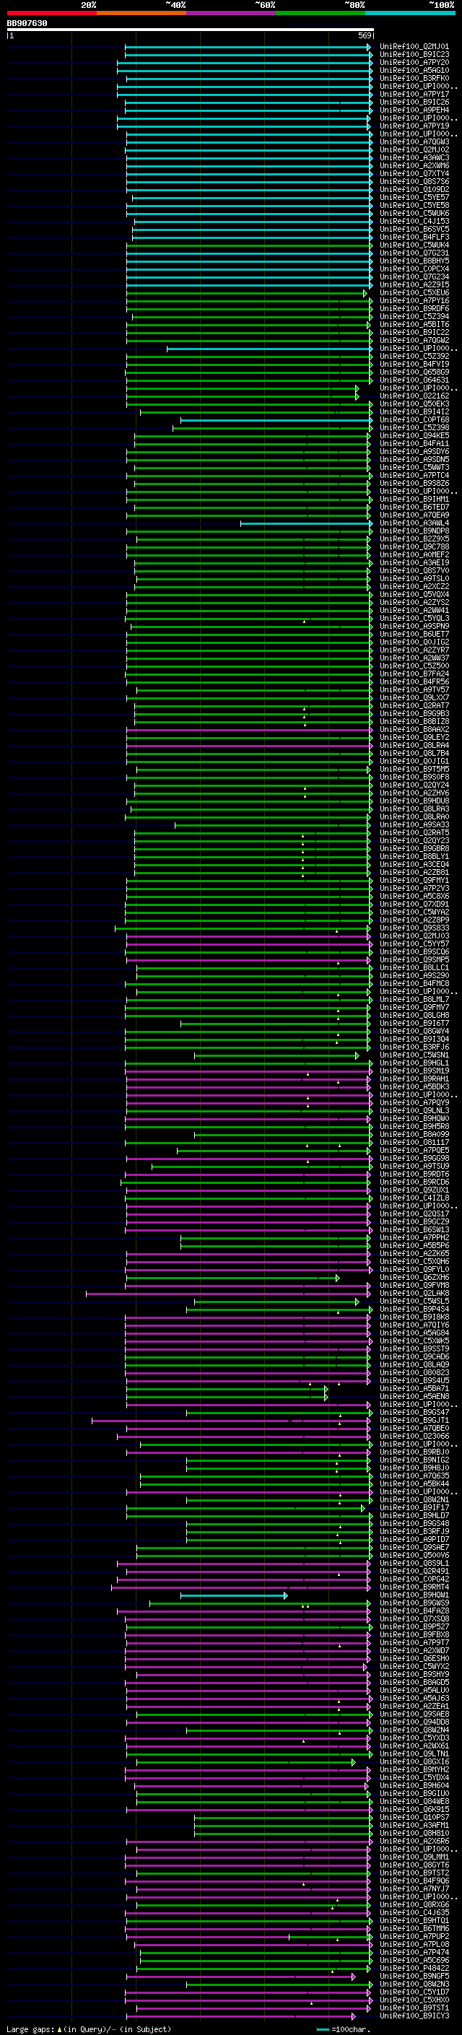This screenshot has height=2035, width=462.
Task: Select the UniRef100_Q94KE5 label
Action: (x=414, y=435)
